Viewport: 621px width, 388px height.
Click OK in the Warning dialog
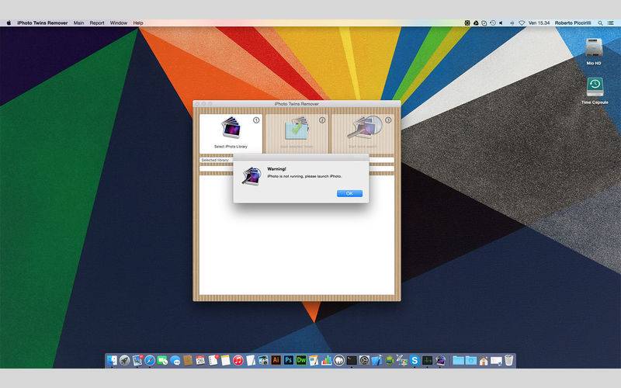point(349,193)
